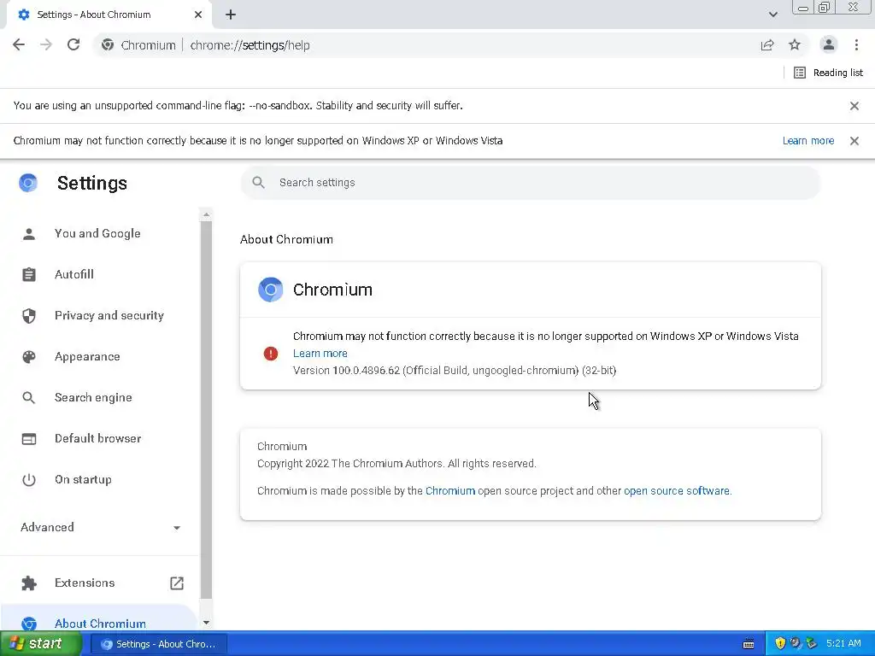Open On startup settings
This screenshot has height=656, width=875.
pos(83,480)
